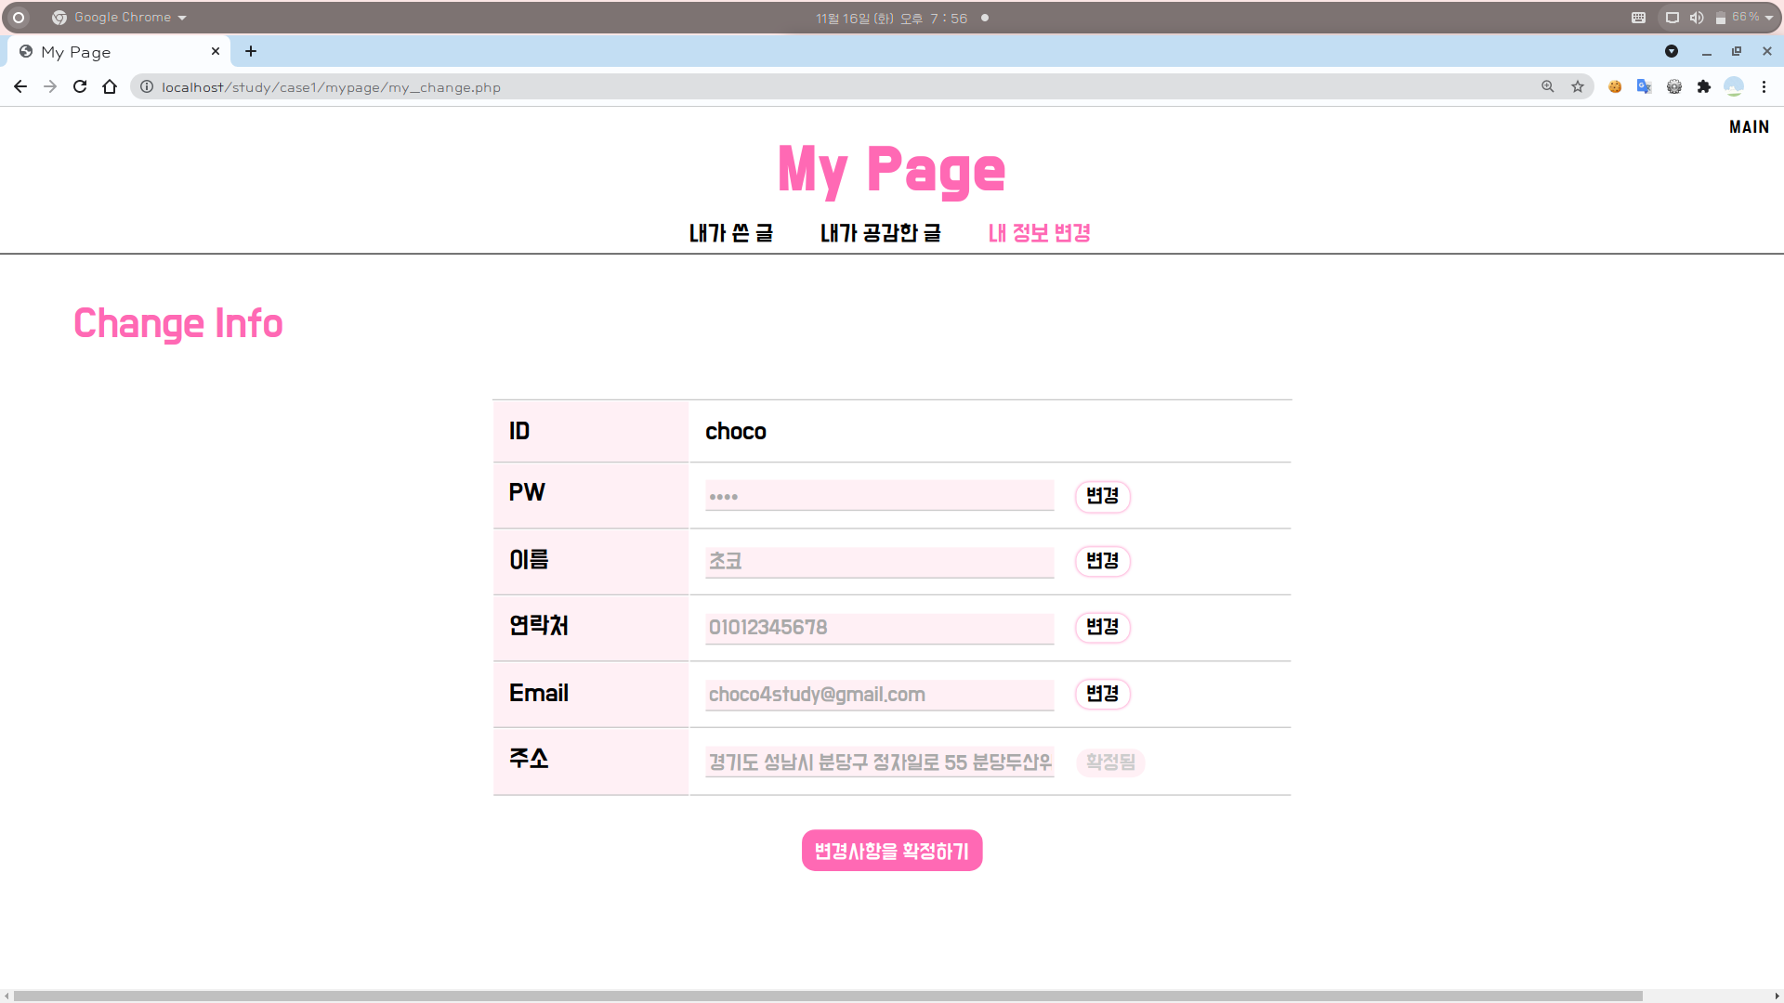Image resolution: width=1784 pixels, height=1003 pixels.
Task: Click the Email input field
Action: click(879, 695)
